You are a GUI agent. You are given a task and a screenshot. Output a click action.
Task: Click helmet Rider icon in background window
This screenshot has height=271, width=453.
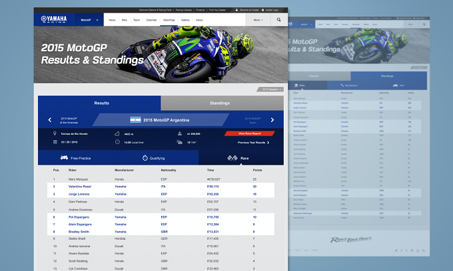click(296, 85)
